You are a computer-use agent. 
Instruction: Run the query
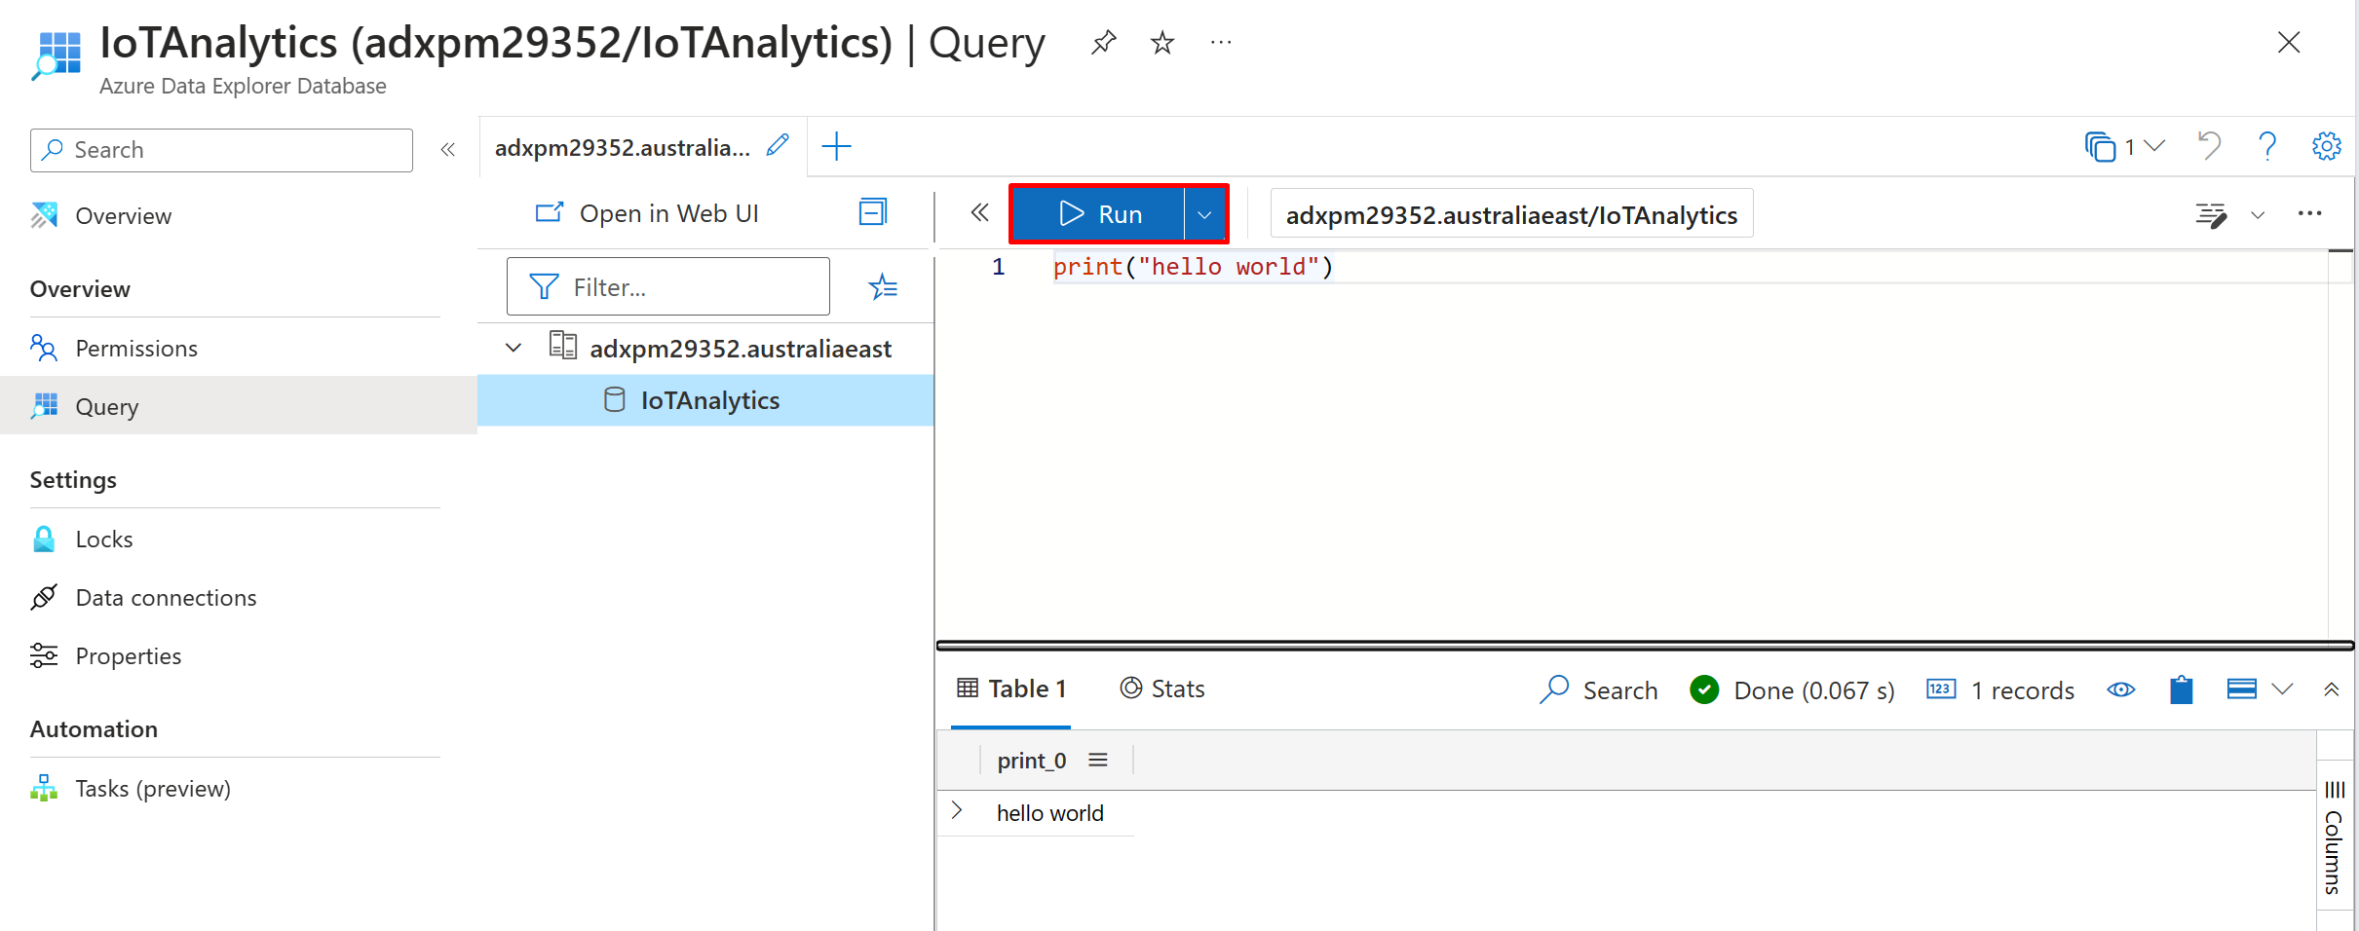pyautogui.click(x=1098, y=213)
